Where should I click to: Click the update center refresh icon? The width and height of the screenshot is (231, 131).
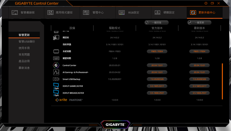[x=193, y=12]
